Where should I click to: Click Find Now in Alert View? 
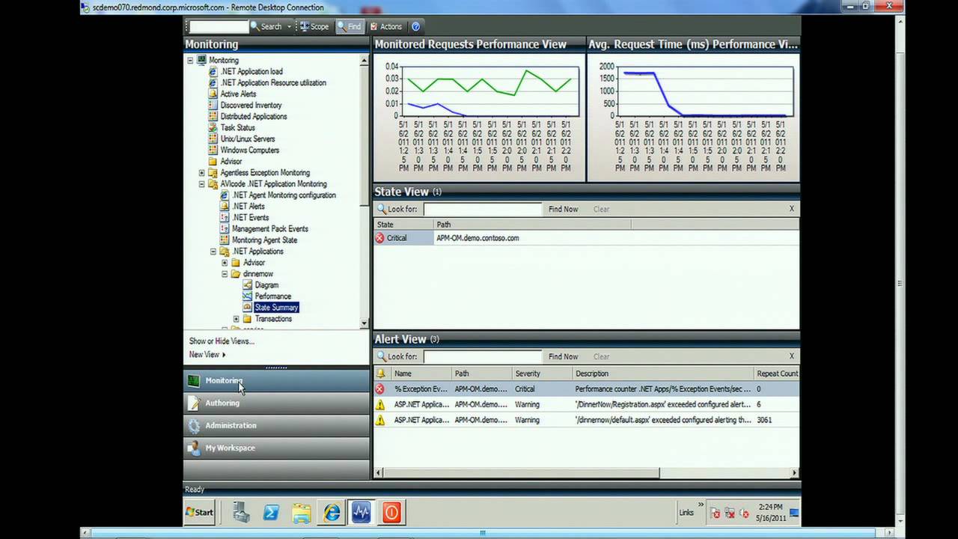click(563, 356)
